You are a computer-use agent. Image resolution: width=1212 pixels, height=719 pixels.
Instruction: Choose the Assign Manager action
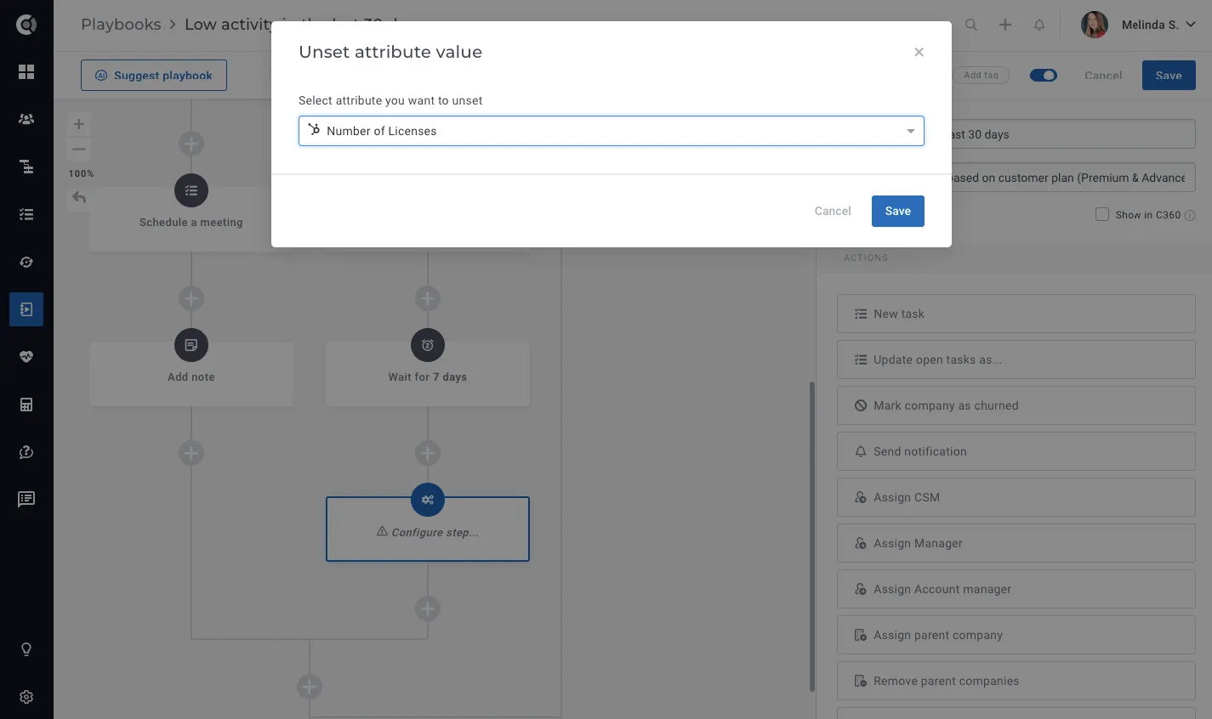pyautogui.click(x=1016, y=543)
